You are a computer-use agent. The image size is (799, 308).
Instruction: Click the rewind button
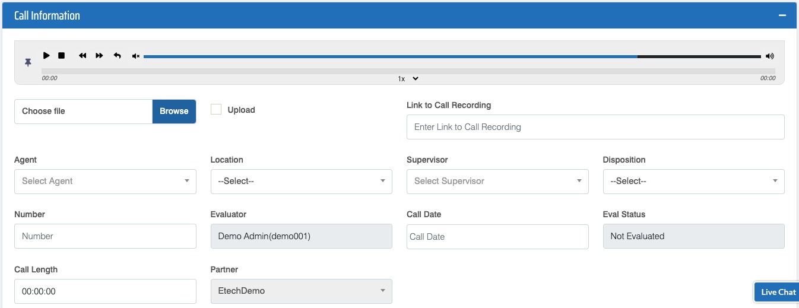[83, 56]
